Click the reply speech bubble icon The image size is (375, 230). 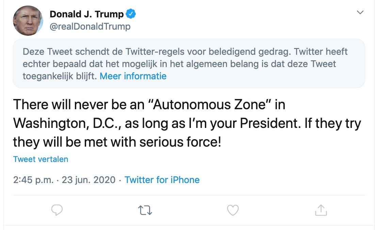(57, 210)
